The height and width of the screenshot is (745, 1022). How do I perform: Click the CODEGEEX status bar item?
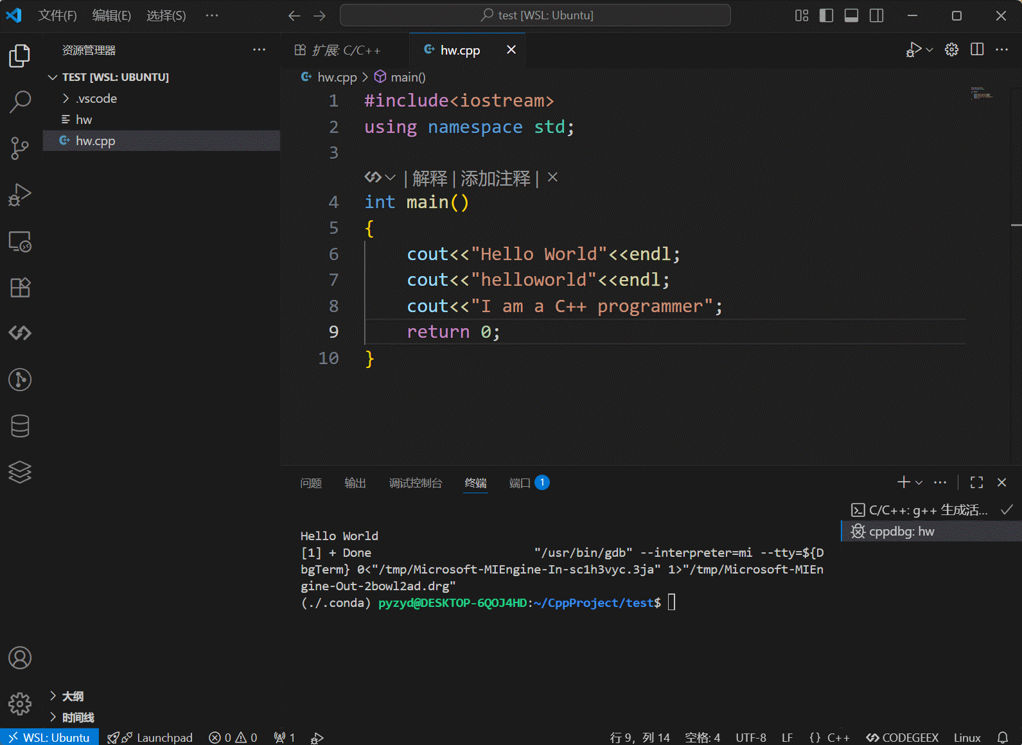pyautogui.click(x=903, y=737)
